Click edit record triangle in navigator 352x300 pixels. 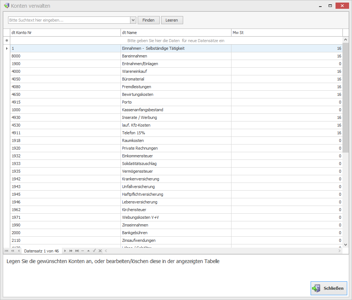tap(88, 251)
